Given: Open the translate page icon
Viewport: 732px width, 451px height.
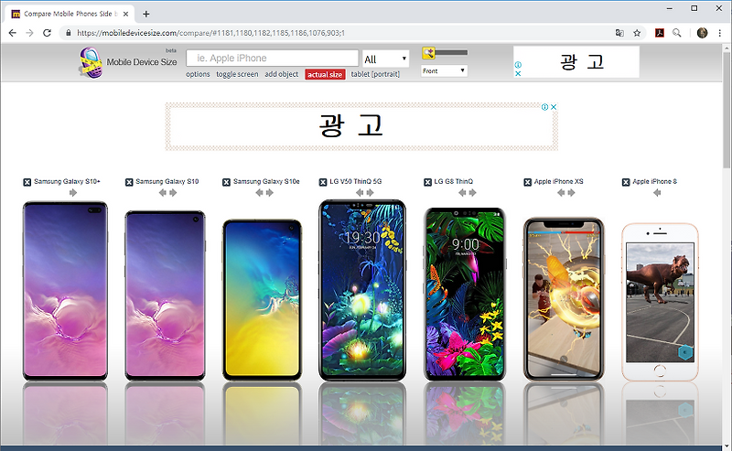Looking at the screenshot, I should point(619,33).
